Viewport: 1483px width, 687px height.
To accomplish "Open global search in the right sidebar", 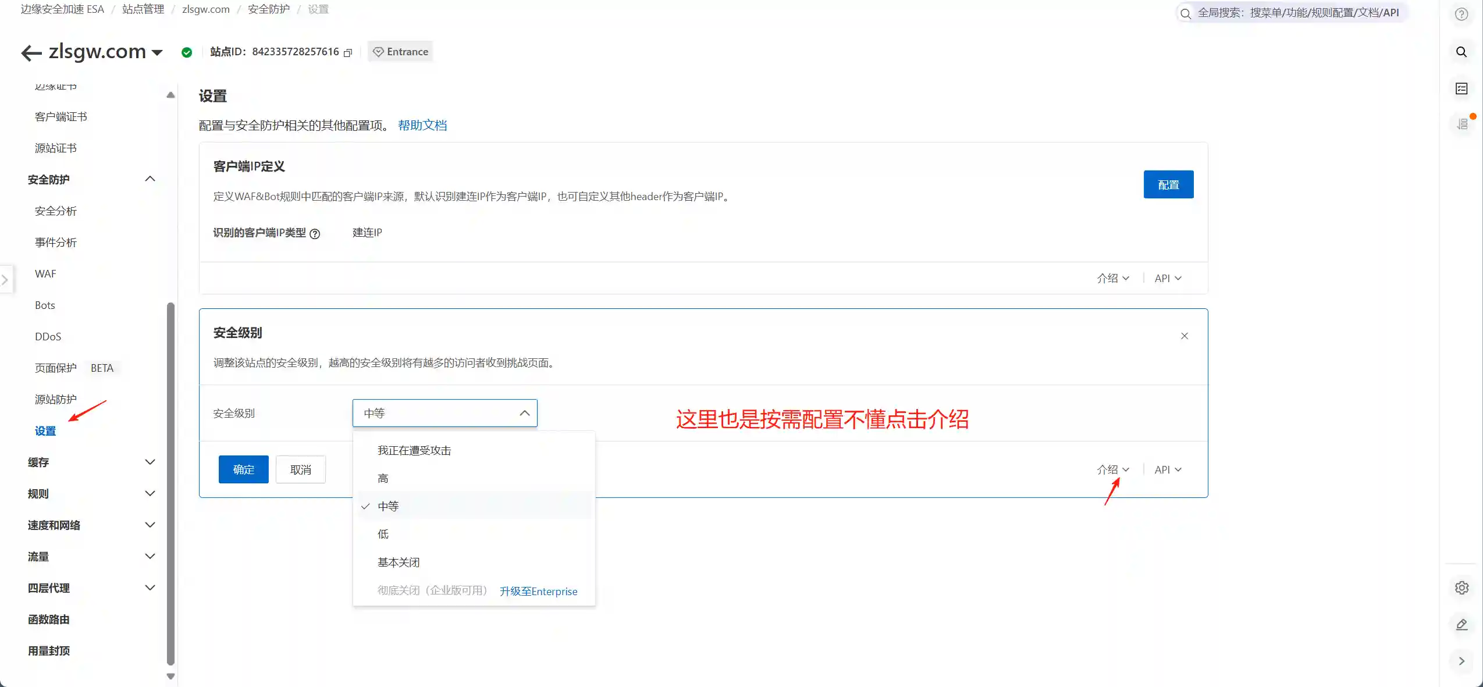I will (x=1461, y=51).
